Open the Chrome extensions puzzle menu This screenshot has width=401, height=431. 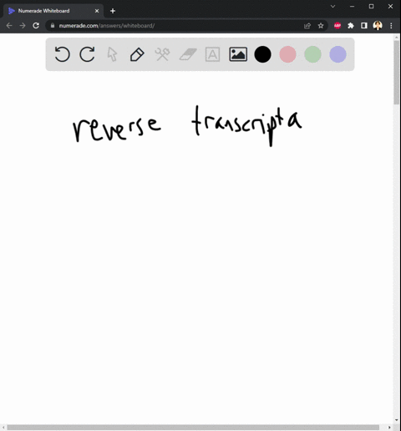(x=351, y=26)
